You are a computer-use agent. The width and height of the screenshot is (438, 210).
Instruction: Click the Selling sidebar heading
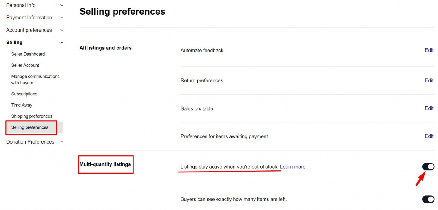tap(14, 43)
